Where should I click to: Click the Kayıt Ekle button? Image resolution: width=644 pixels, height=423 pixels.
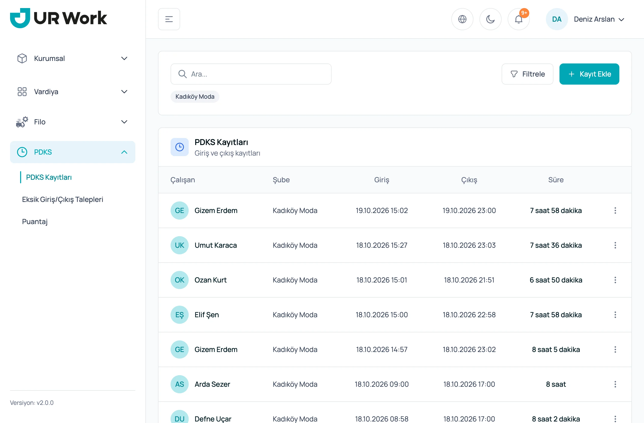pyautogui.click(x=589, y=74)
